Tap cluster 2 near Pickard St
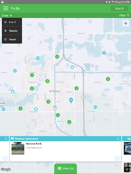 tap(32, 75)
